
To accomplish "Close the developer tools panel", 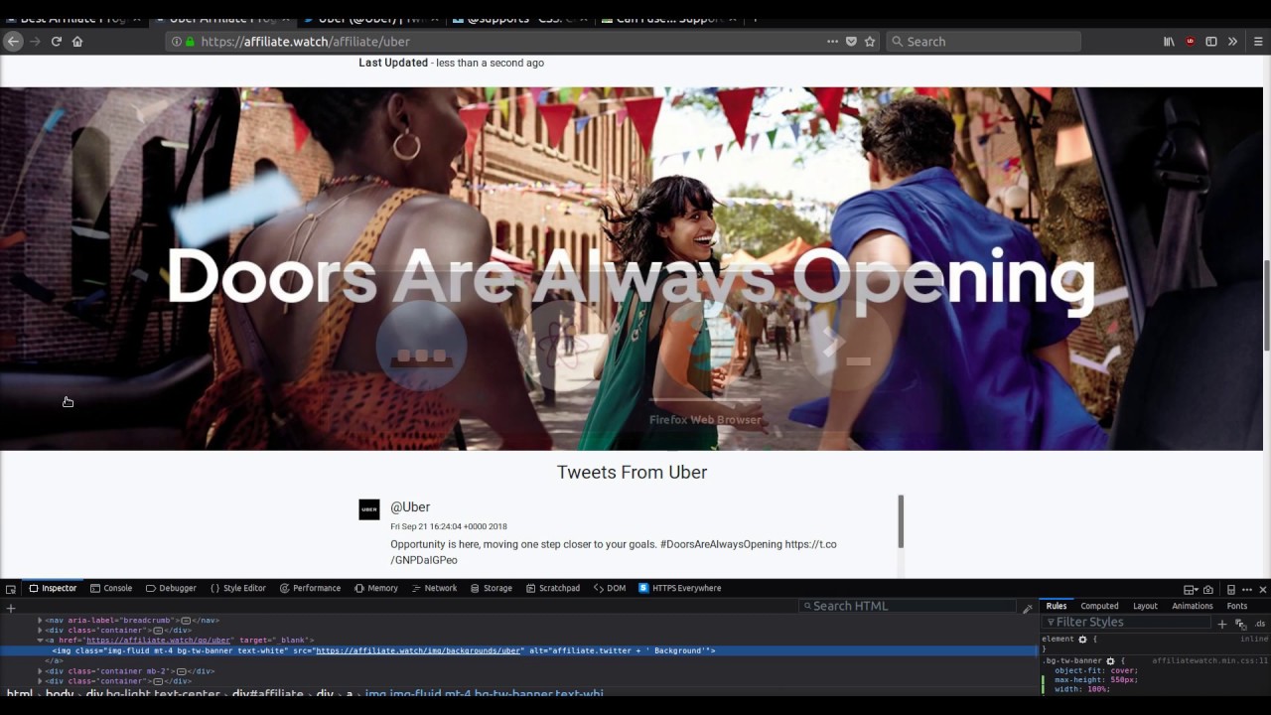I will coord(1263,590).
